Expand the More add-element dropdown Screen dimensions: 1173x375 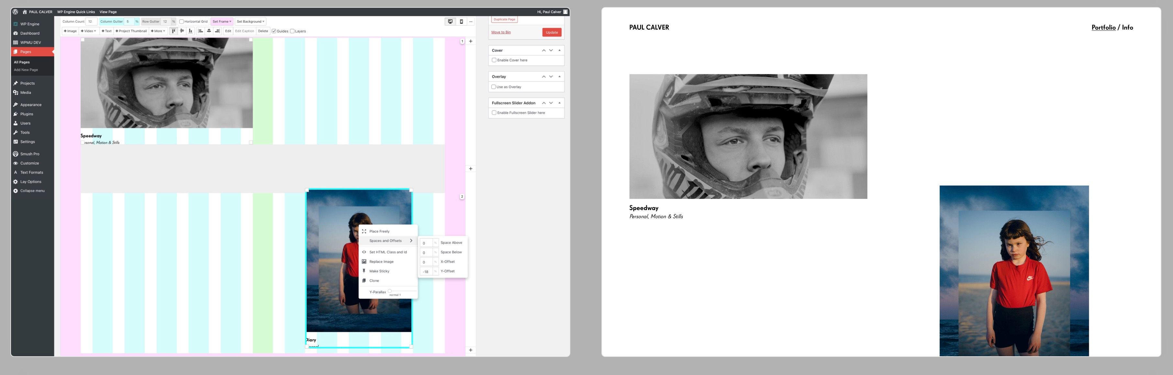tap(158, 31)
